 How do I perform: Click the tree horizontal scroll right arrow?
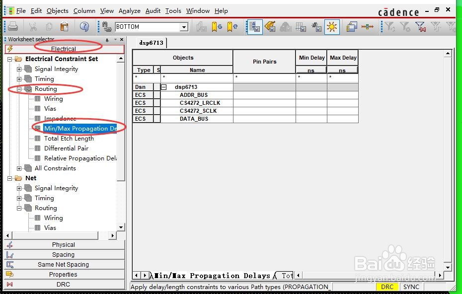tap(112, 236)
